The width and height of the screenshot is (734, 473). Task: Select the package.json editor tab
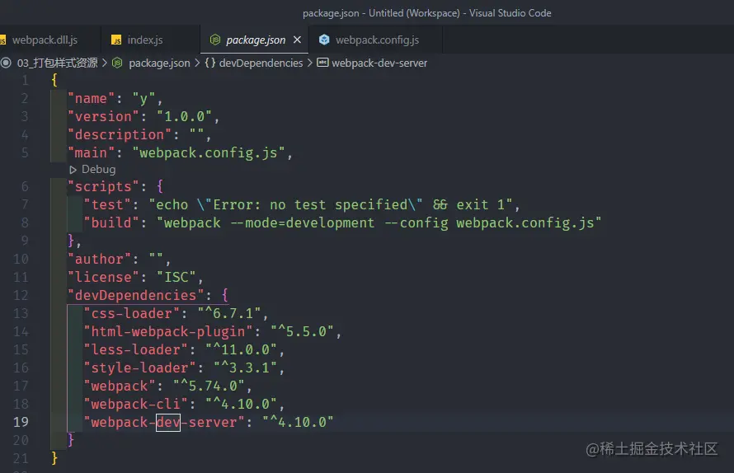(256, 40)
